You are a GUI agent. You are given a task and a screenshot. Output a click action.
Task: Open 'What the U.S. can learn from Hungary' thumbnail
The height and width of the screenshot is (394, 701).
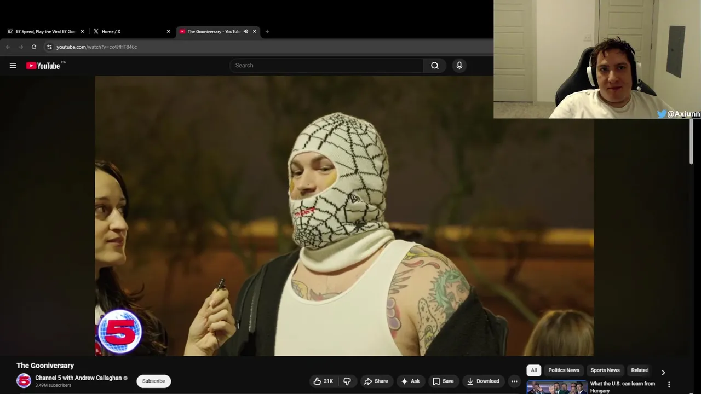[x=556, y=387]
